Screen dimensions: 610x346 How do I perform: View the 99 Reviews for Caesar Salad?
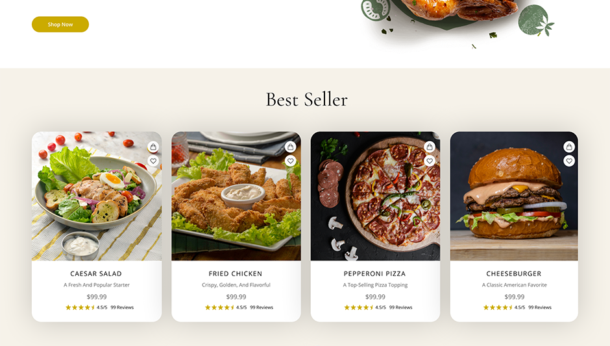click(x=122, y=308)
